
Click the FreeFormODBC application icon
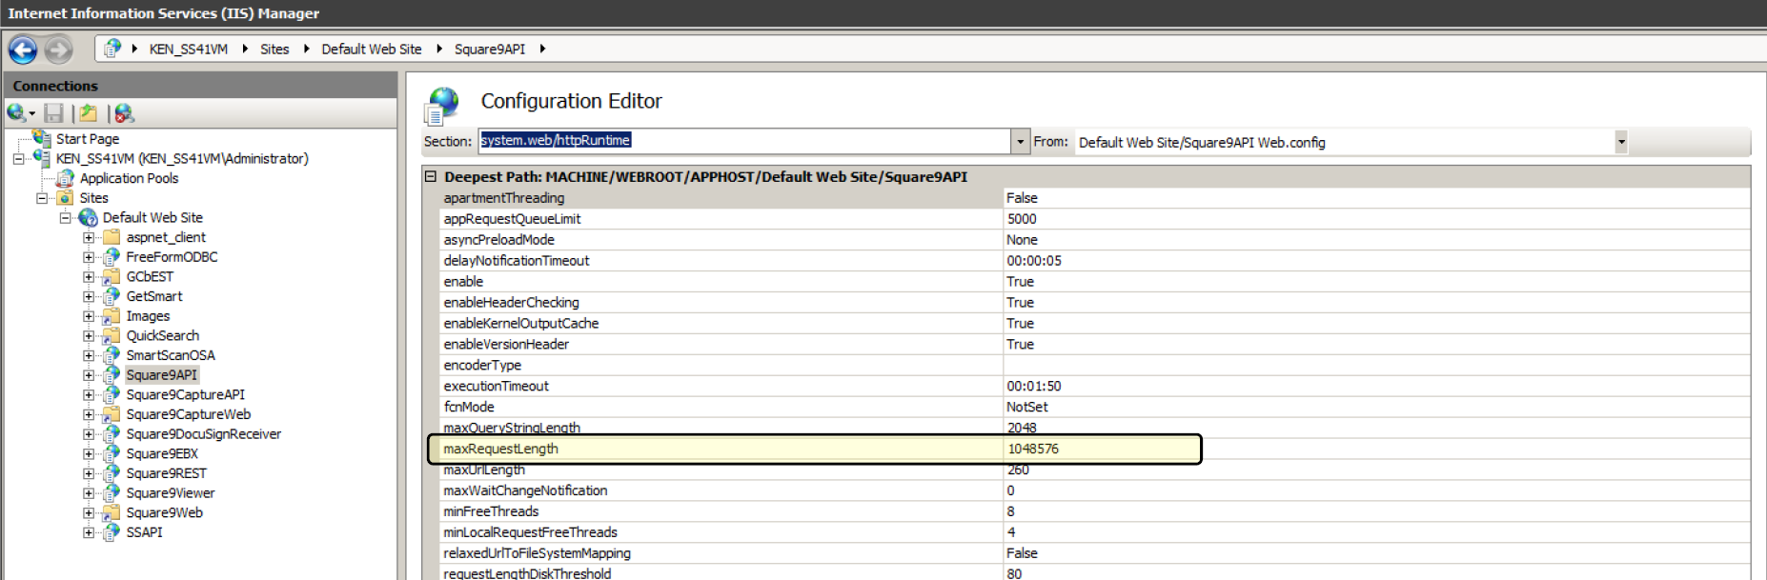click(x=112, y=257)
